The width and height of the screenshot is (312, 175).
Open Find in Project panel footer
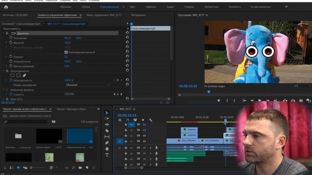click(x=74, y=168)
